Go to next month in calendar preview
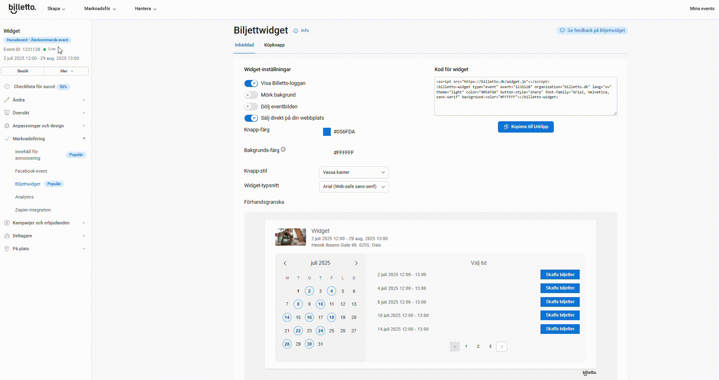 click(356, 263)
